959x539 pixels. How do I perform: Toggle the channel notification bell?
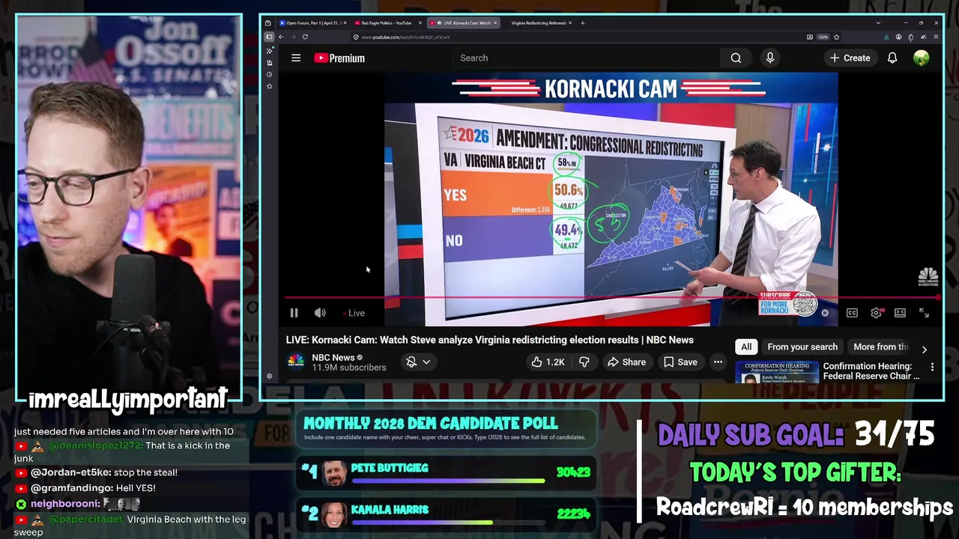(411, 362)
